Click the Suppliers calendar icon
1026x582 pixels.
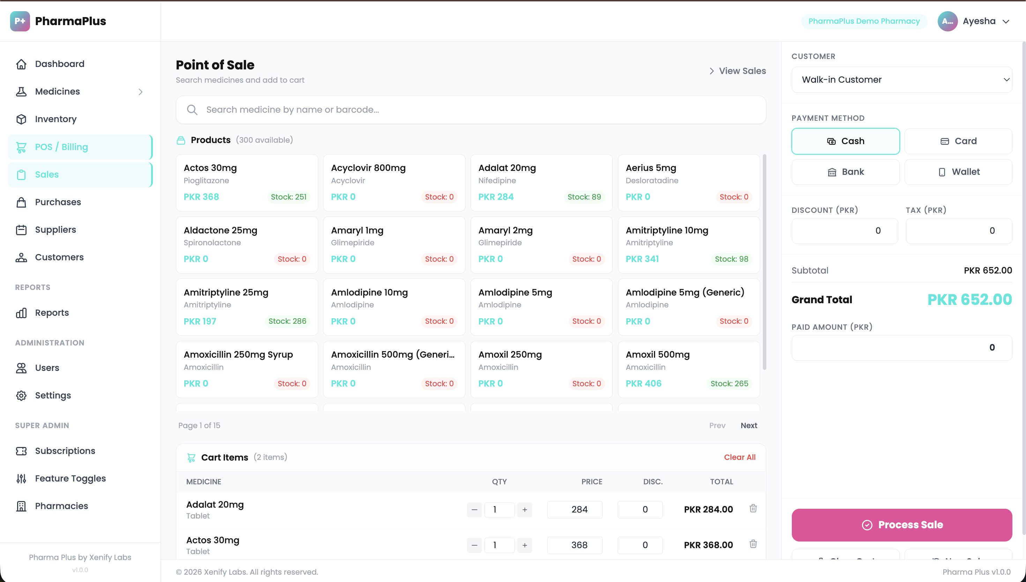(x=21, y=230)
